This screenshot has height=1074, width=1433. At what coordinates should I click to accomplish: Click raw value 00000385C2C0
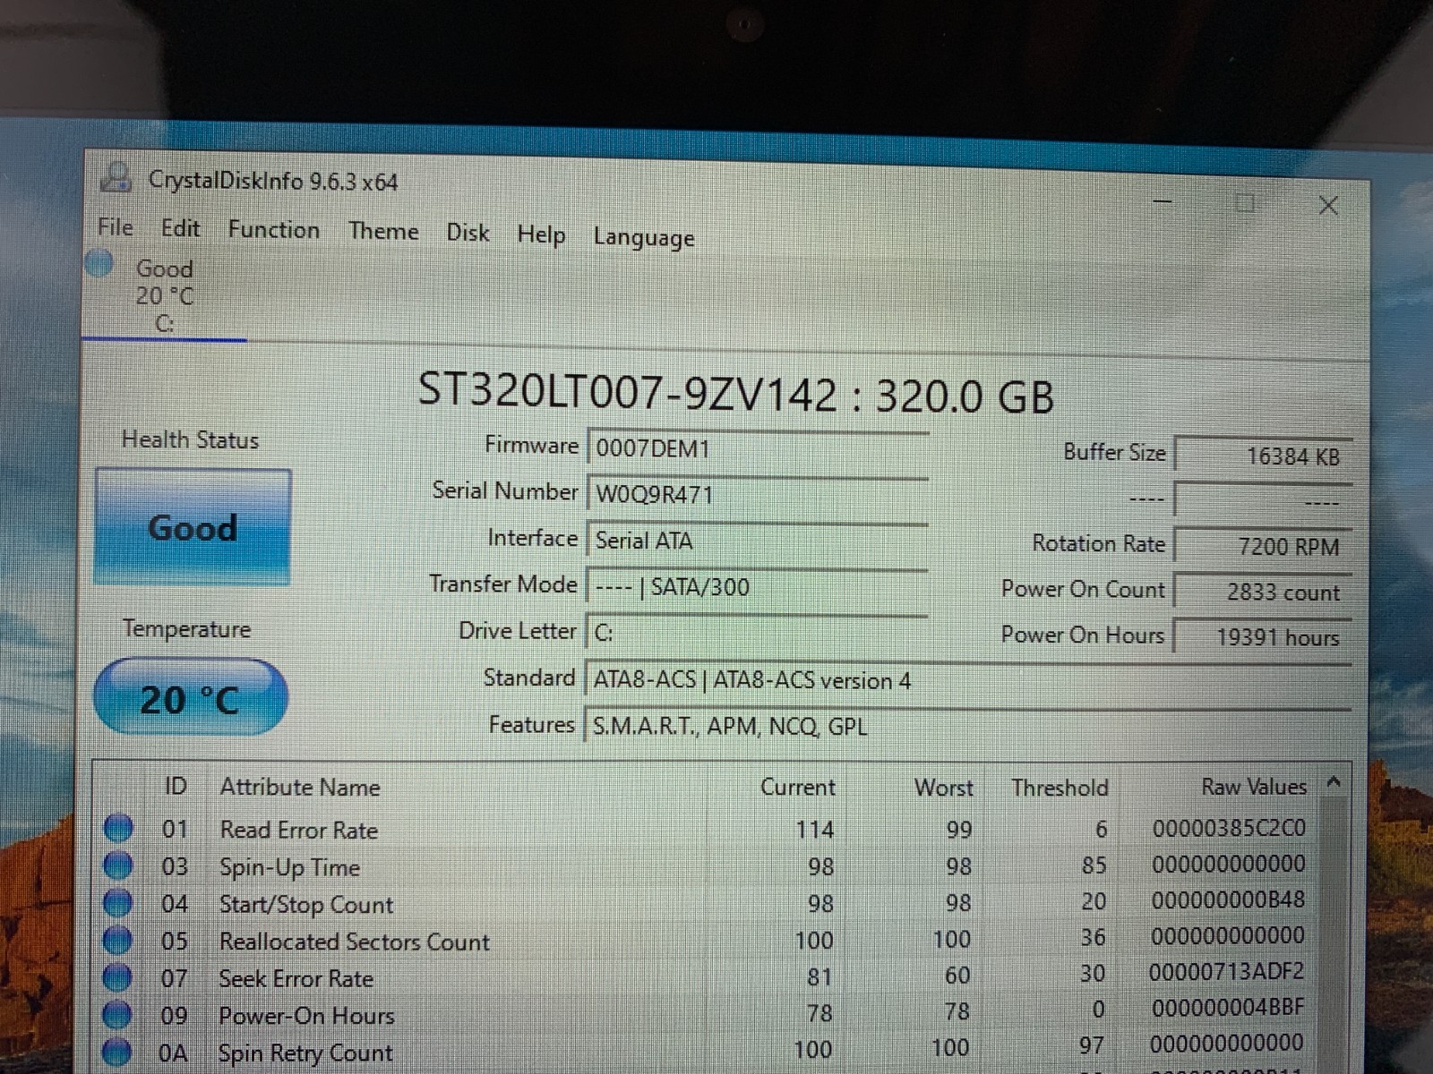[1228, 828]
